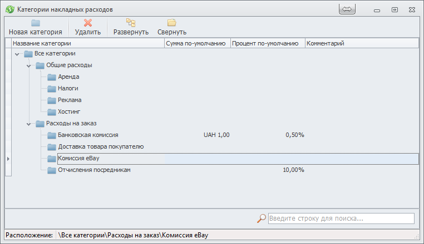
Task: Collapse the Все категории root node
Action: tap(17, 54)
